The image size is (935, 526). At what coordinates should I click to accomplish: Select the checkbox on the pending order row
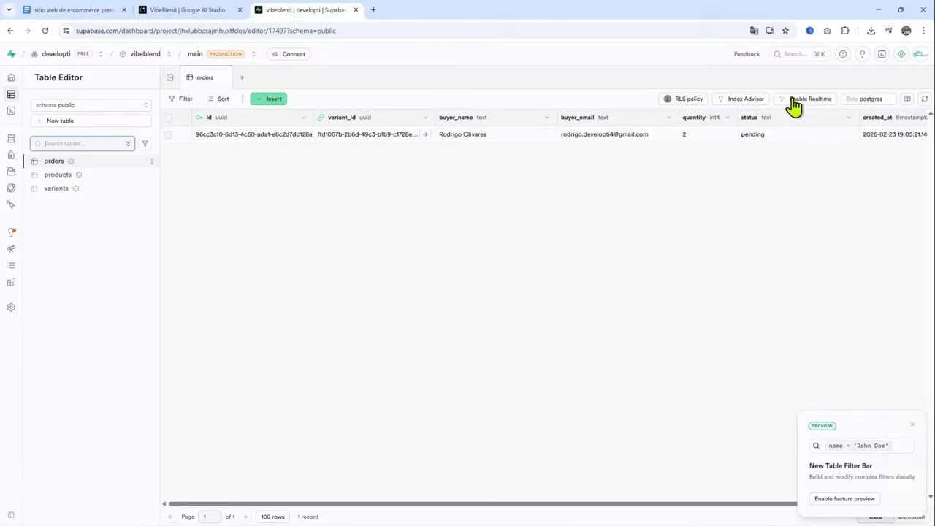pos(168,134)
